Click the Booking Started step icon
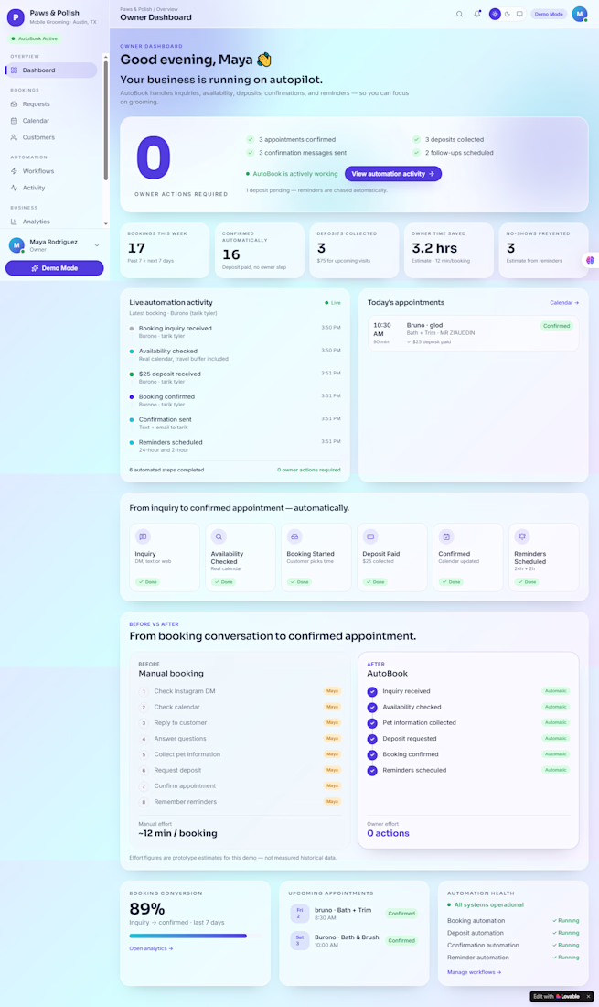Image resolution: width=599 pixels, height=1007 pixels. 294,536
